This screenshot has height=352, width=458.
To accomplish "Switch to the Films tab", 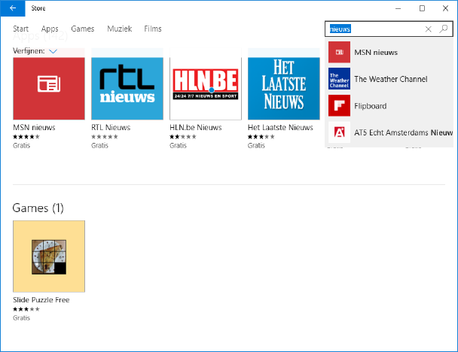I will 153,29.
